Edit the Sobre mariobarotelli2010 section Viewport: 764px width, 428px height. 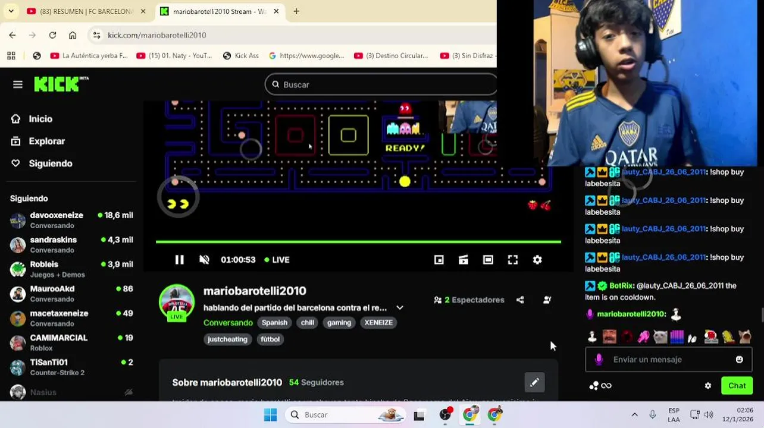point(534,383)
